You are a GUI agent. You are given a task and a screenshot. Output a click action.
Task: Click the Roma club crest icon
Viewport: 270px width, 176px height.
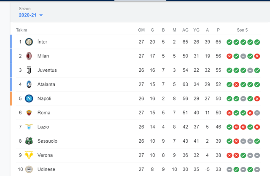(29, 113)
